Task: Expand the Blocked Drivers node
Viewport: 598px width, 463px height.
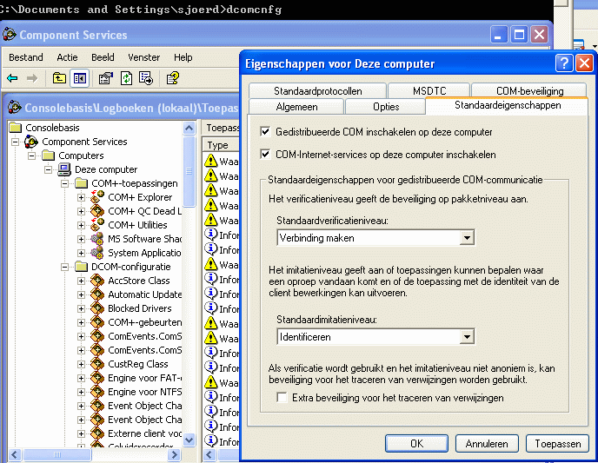Action: click(81, 308)
